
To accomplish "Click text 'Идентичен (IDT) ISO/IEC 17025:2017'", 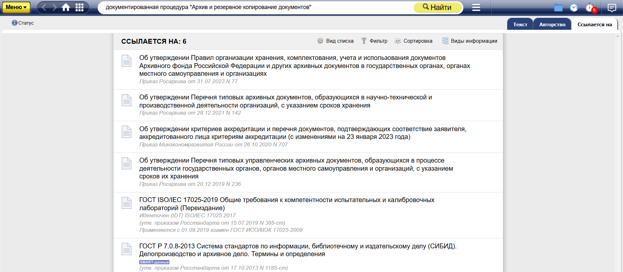I will [187, 216].
